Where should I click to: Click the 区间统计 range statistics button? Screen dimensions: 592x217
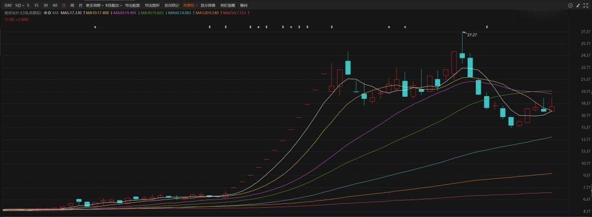click(x=172, y=5)
